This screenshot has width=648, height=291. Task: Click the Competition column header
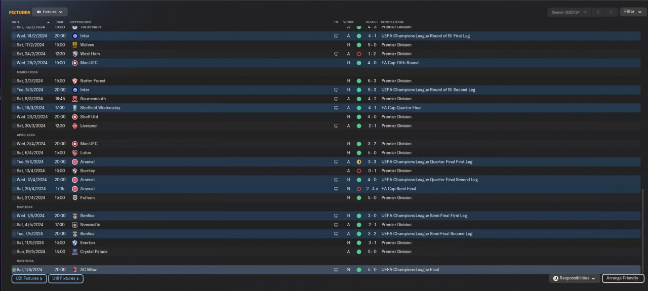click(392, 22)
